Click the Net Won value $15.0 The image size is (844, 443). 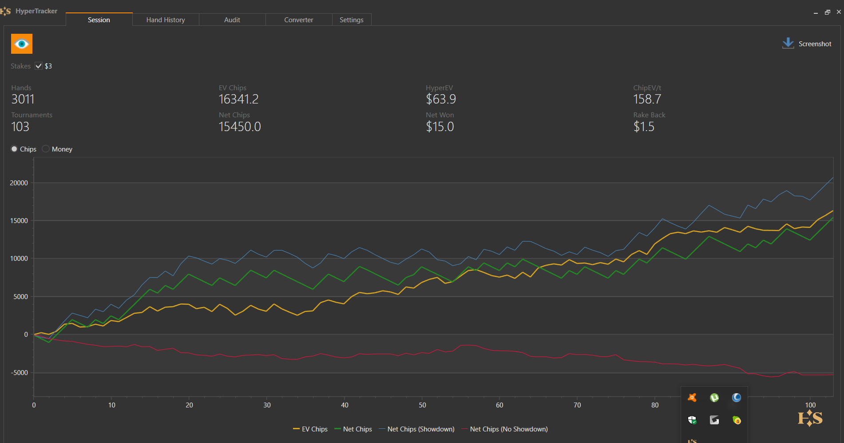[x=440, y=127]
